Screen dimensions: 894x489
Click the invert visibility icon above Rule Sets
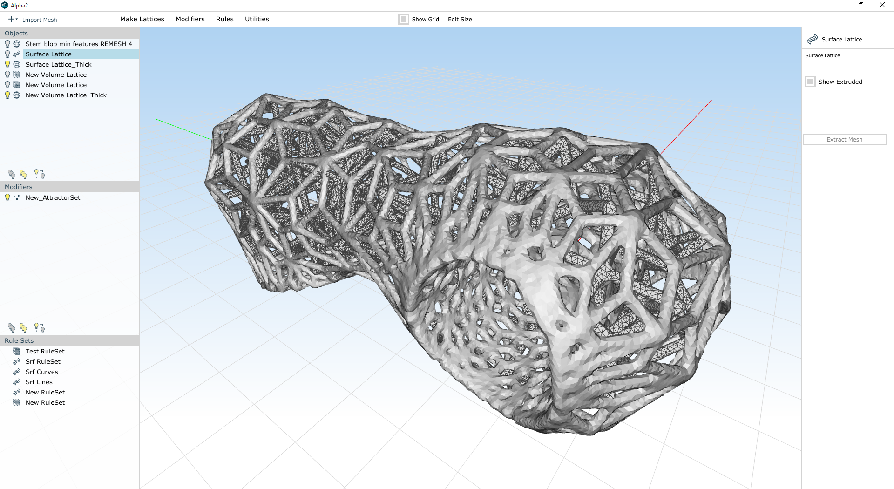[40, 328]
